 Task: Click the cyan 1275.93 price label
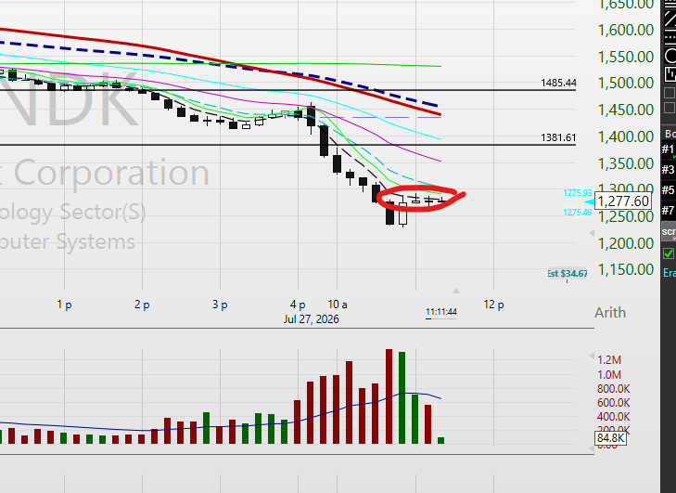pyautogui.click(x=578, y=193)
